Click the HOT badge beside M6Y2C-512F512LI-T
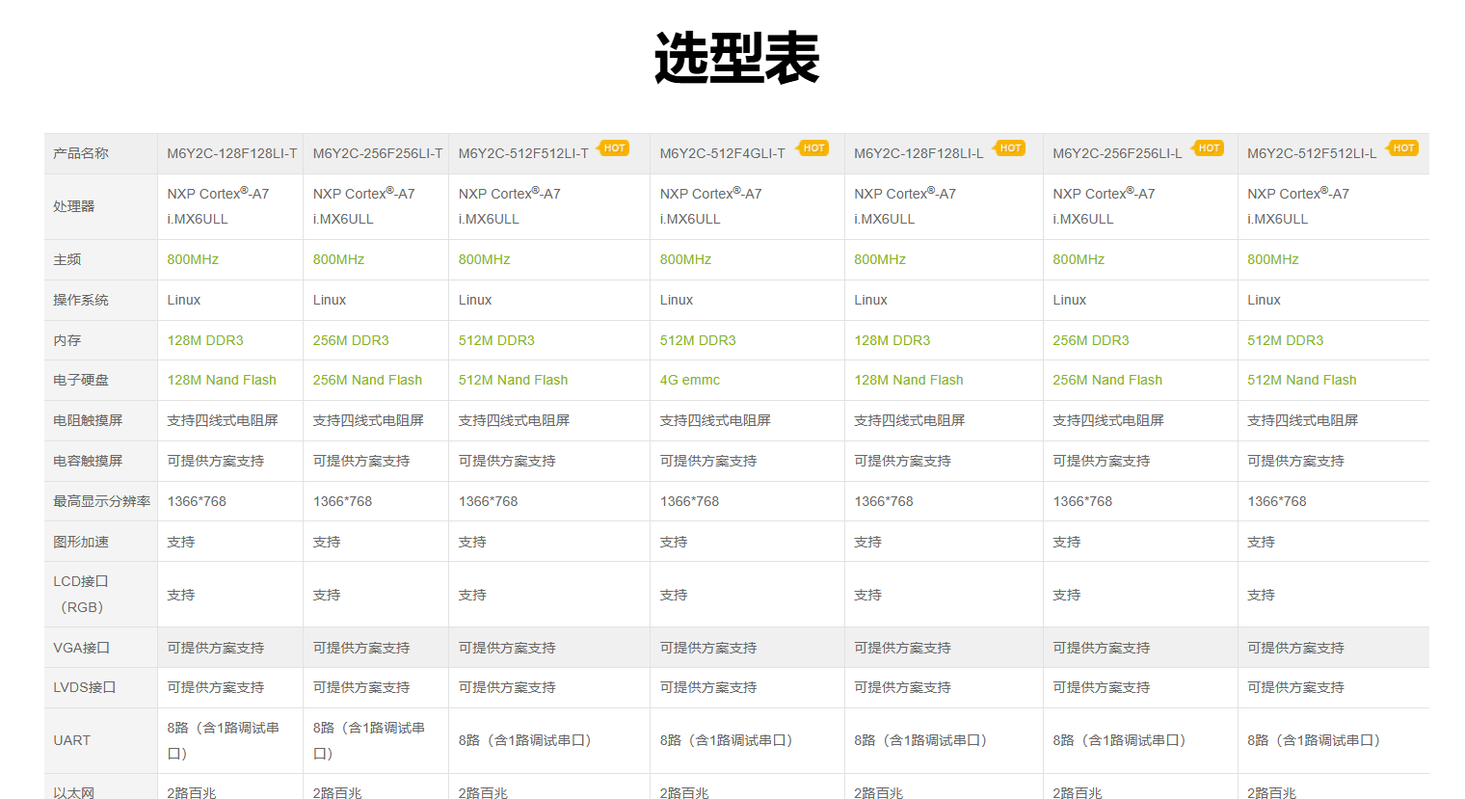The height and width of the screenshot is (799, 1465). click(614, 148)
